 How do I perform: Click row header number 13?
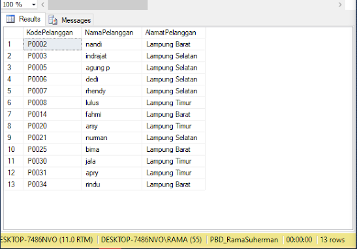(14, 184)
